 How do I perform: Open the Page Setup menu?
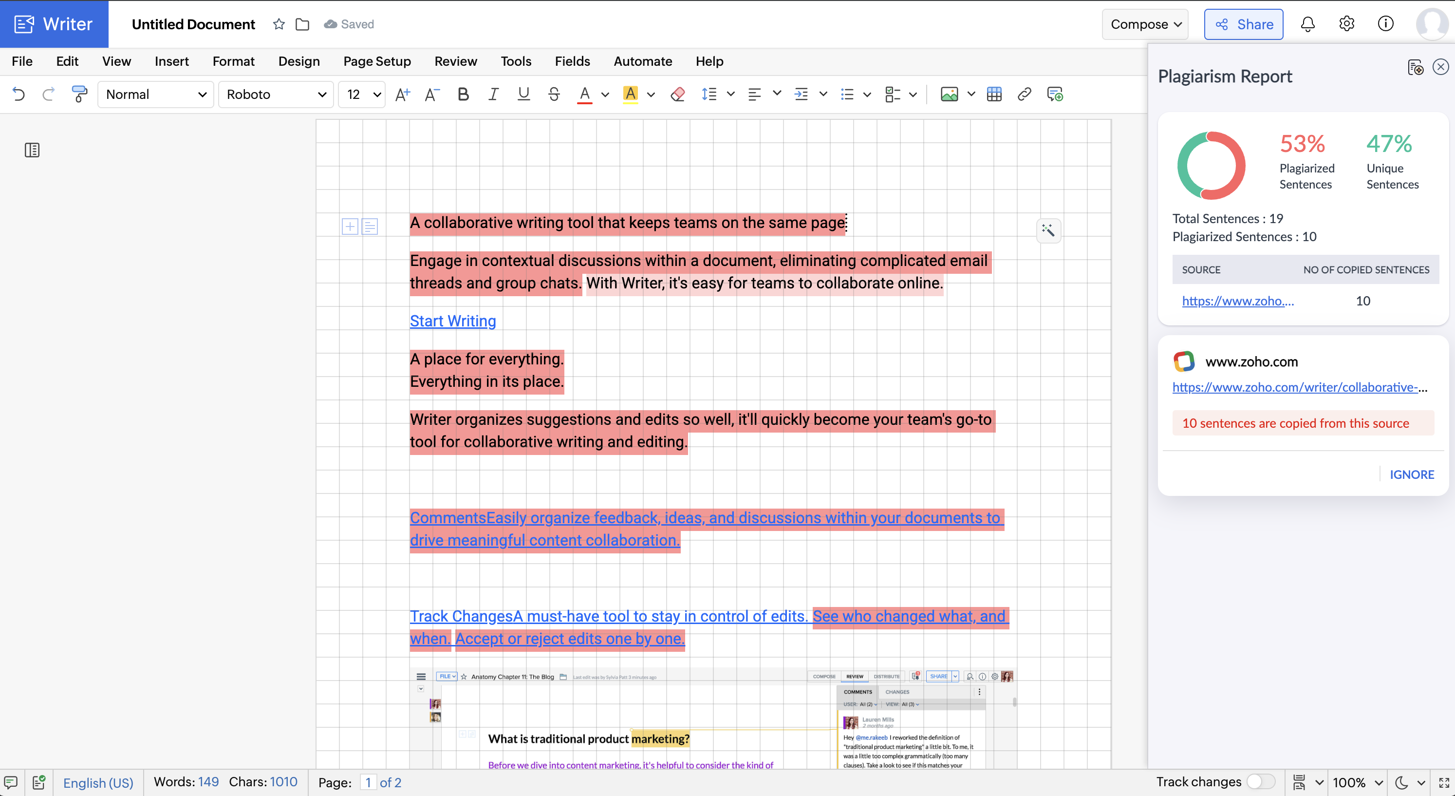click(377, 61)
